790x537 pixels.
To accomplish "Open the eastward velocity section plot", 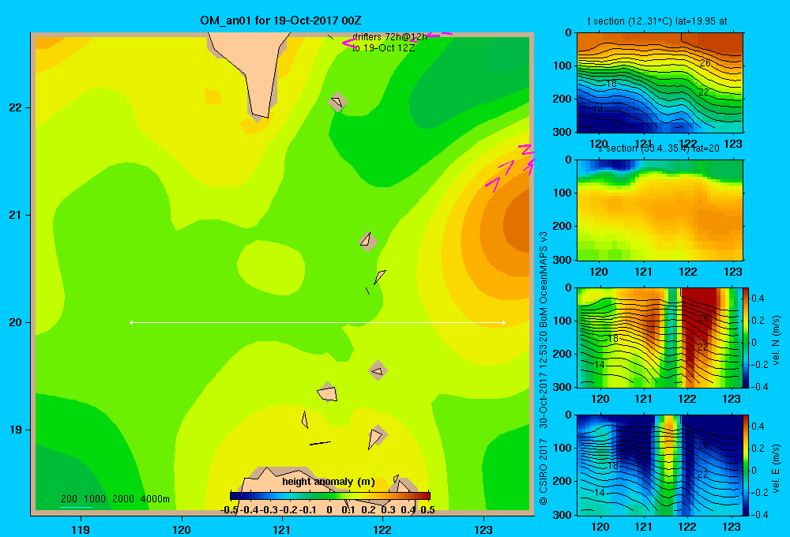I will pos(660,464).
